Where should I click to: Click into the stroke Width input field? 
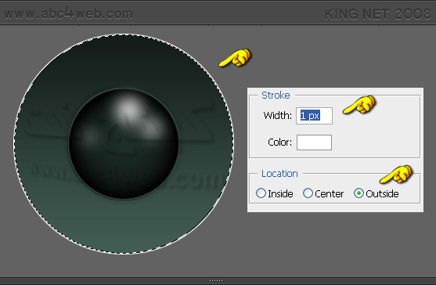coord(314,116)
